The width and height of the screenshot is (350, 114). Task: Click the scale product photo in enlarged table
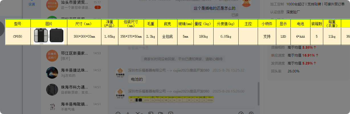click(x=49, y=36)
